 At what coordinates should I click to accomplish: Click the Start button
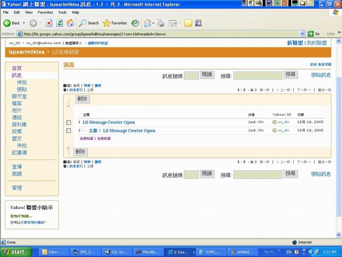pos(16,252)
